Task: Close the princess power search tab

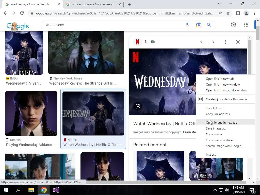Action: [x=119, y=4]
